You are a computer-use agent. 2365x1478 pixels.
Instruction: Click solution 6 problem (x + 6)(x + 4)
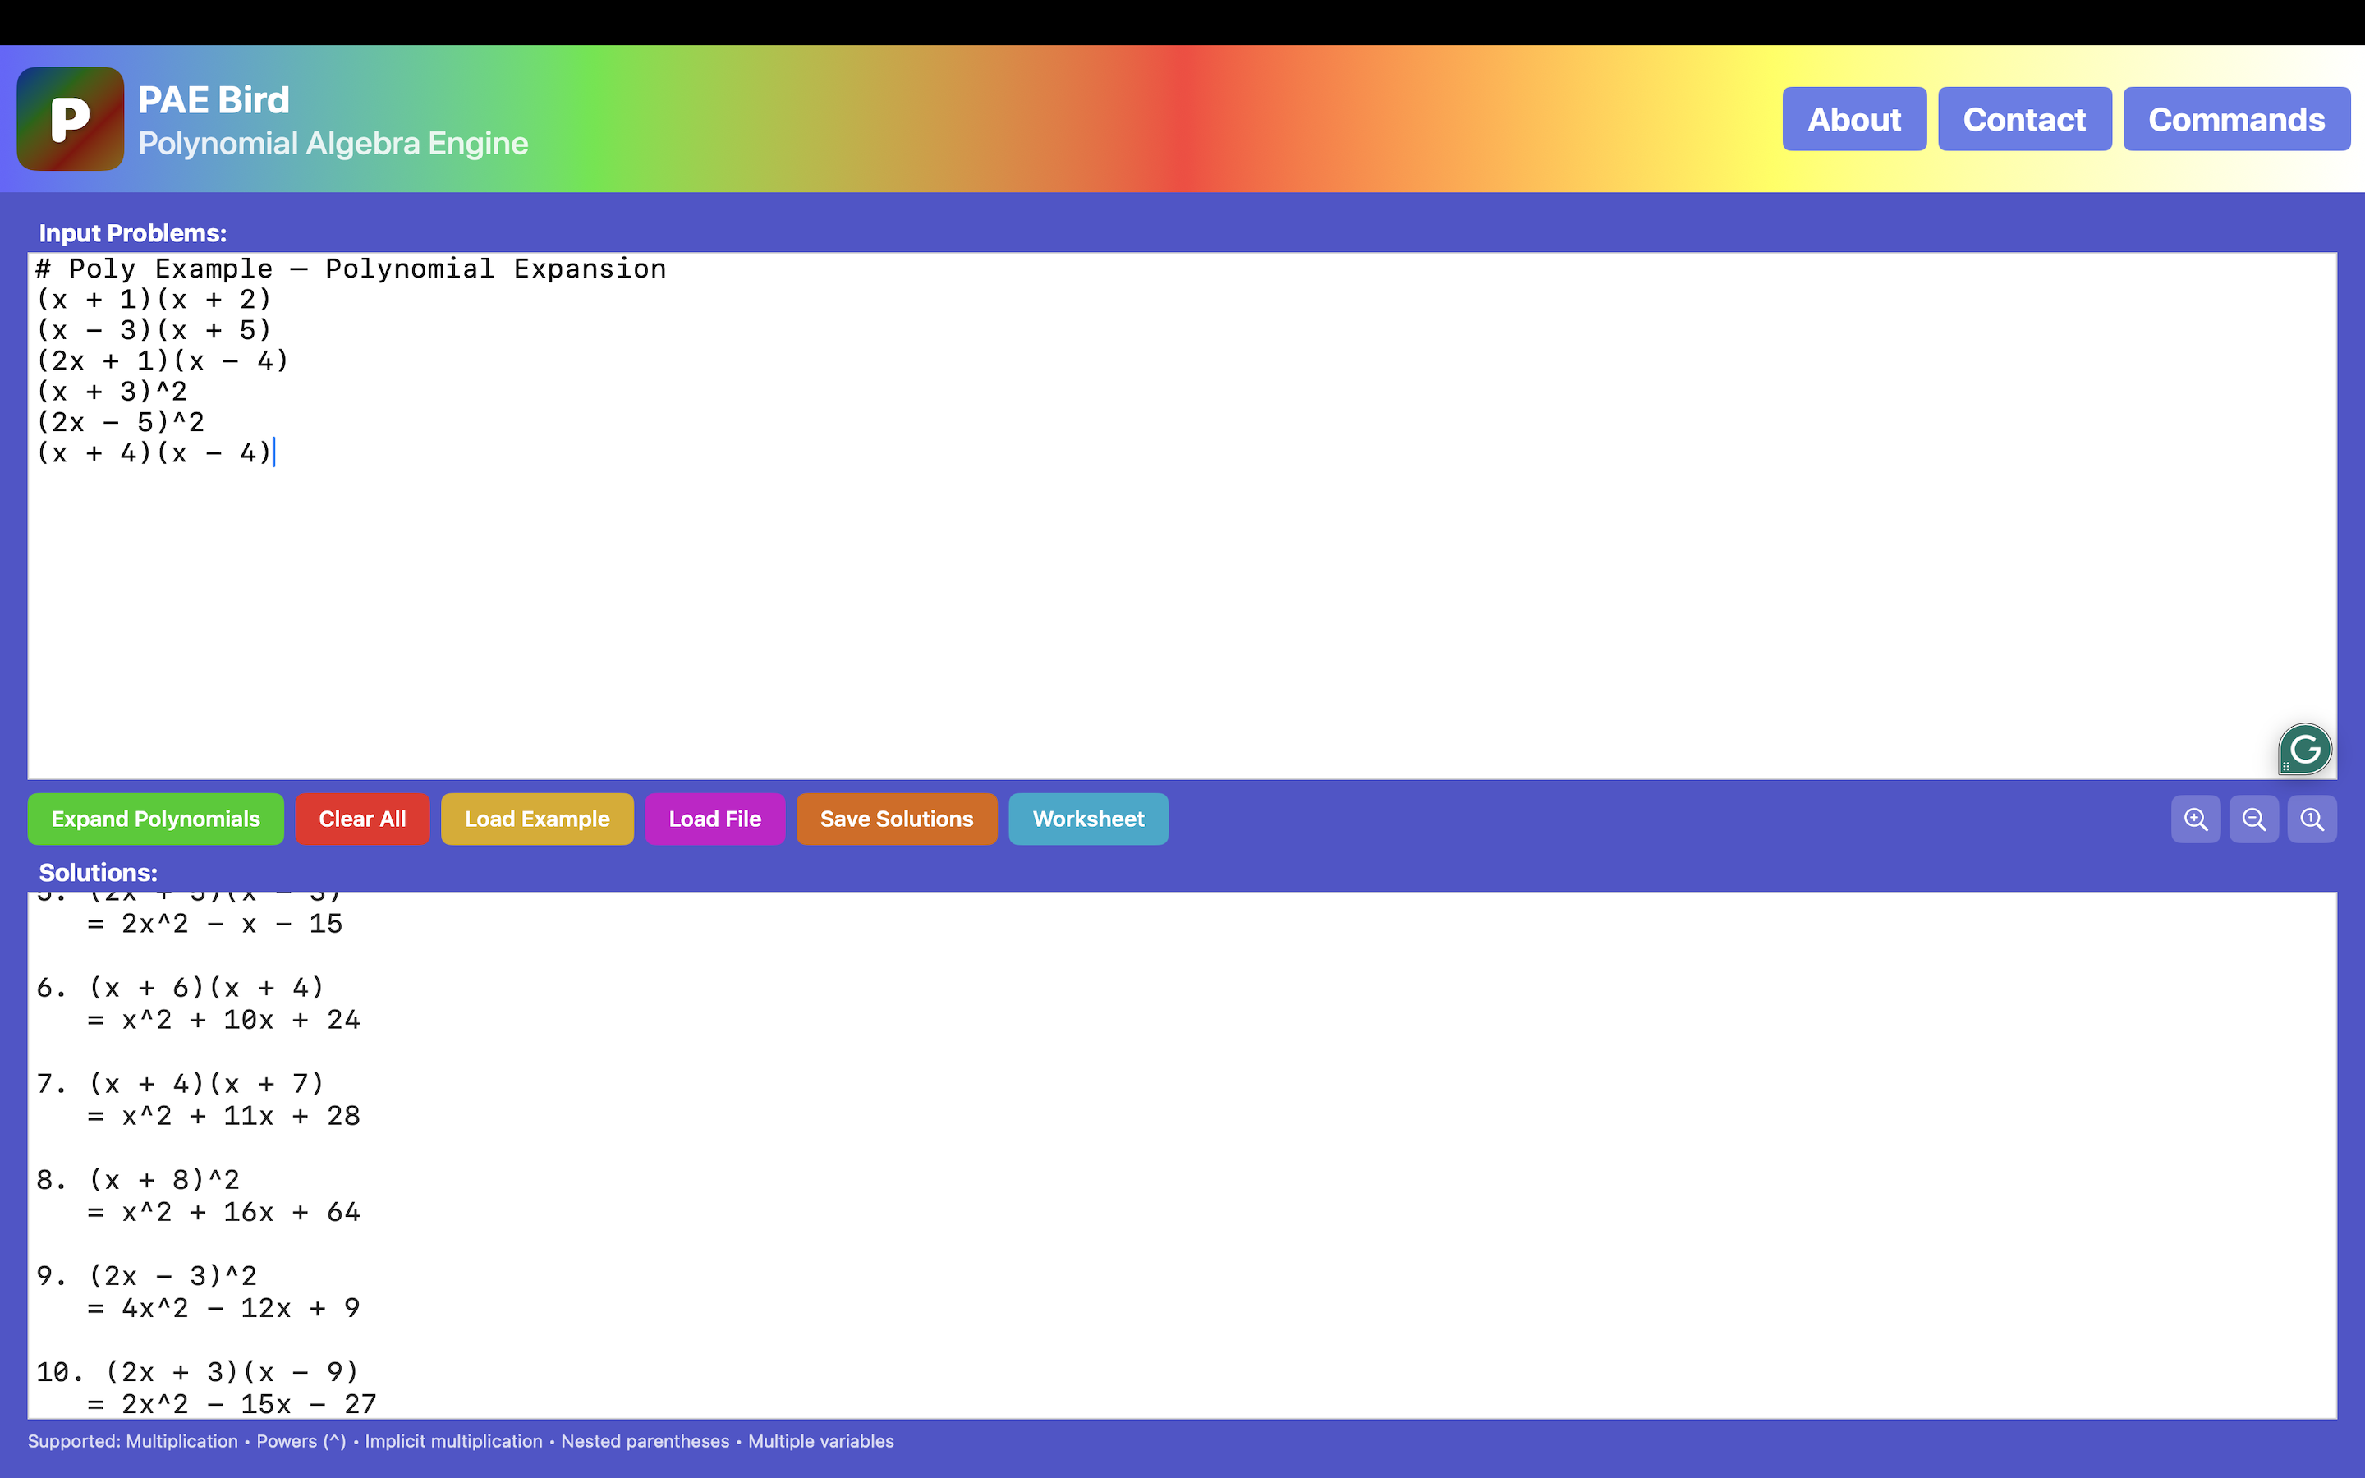[206, 989]
